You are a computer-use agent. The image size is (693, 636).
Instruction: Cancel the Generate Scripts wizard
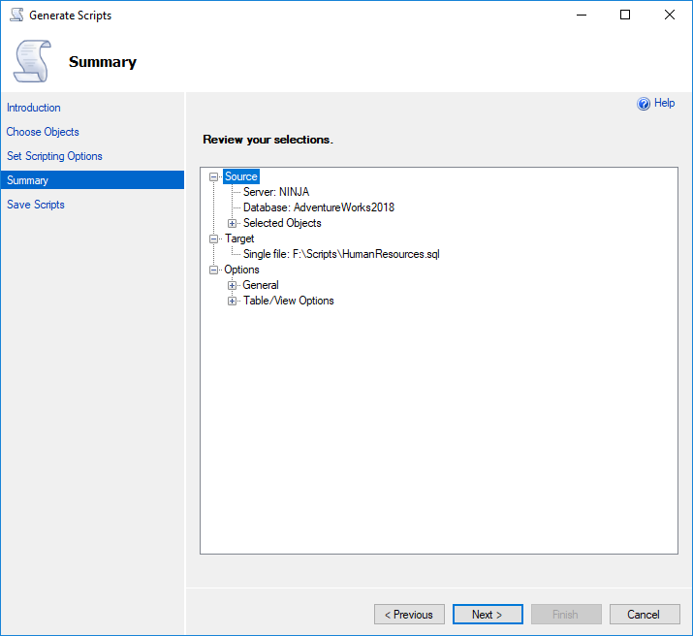[644, 615]
